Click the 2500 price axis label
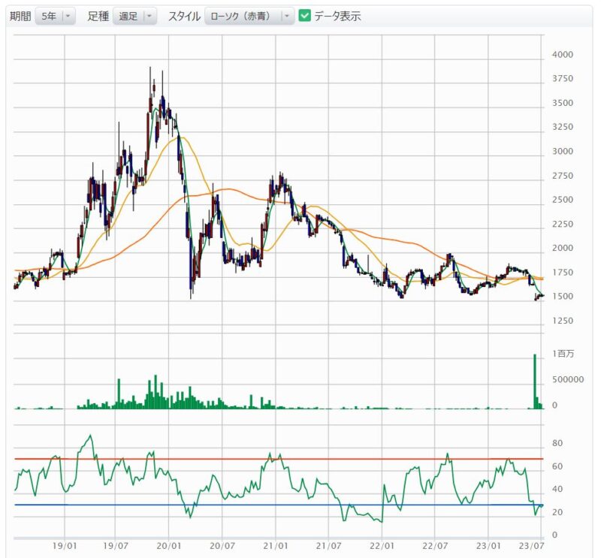This screenshot has width=601, height=558. click(562, 200)
